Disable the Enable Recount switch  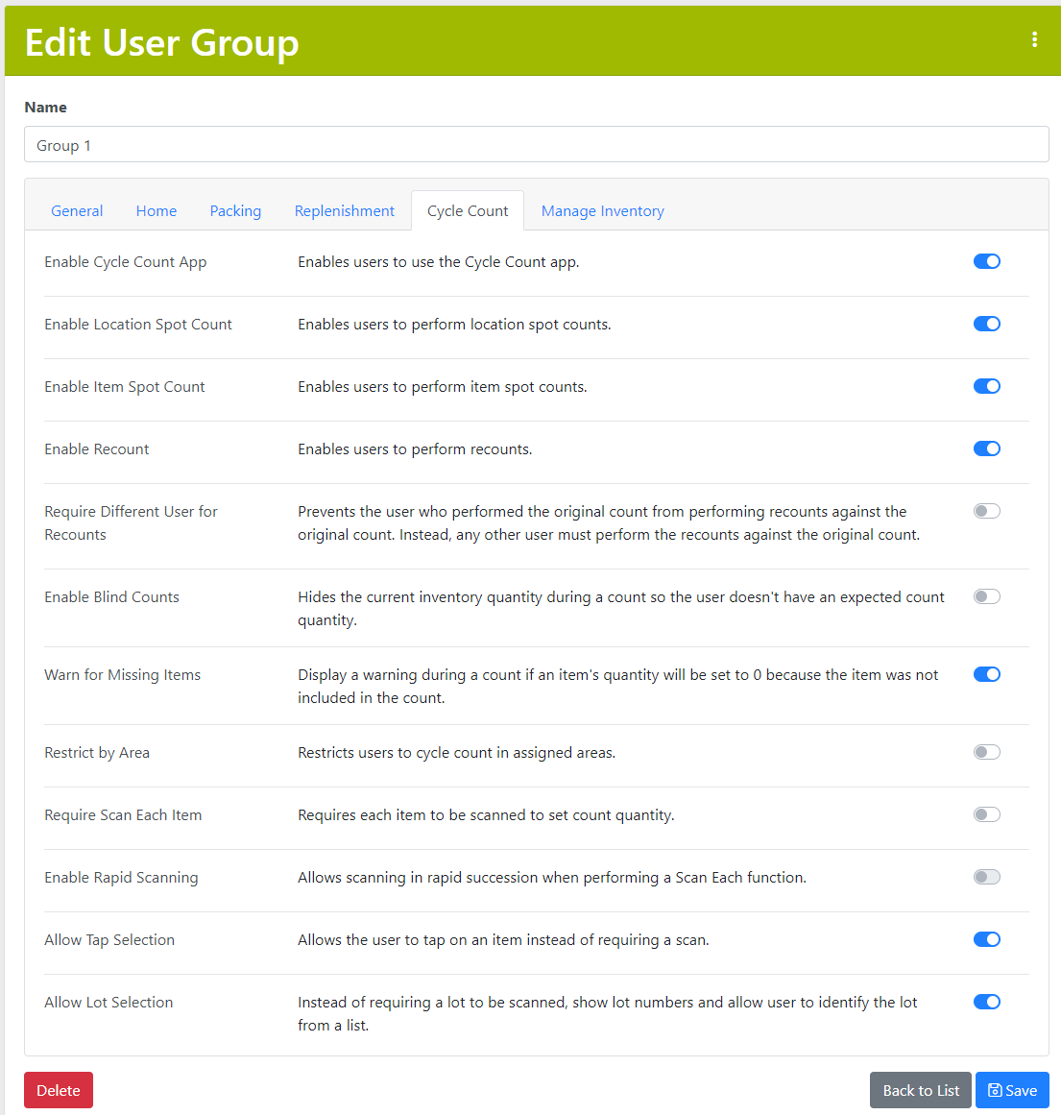click(986, 448)
